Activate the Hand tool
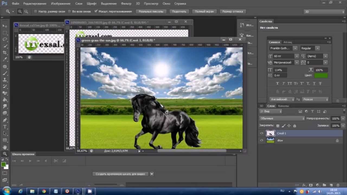The height and width of the screenshot is (195, 347). click(x=5, y=147)
